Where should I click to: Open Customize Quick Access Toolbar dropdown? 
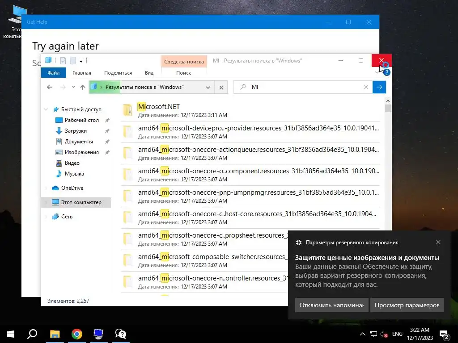(x=81, y=61)
